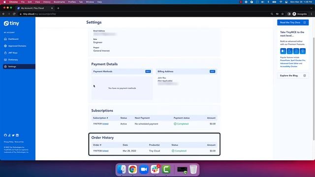
Task: Open JWT Keys in the sidebar
Action: tap(13, 53)
